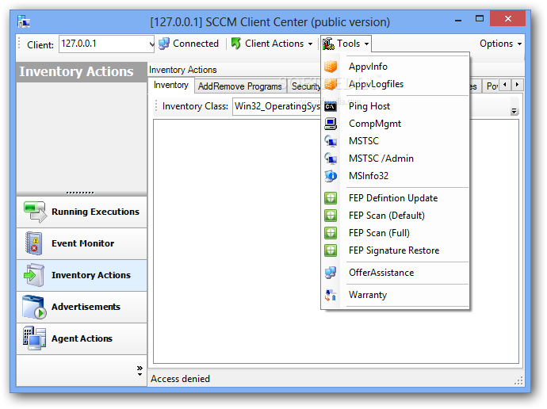Open the Advertisements panel
Screen dimensions: 547x409
click(x=82, y=307)
